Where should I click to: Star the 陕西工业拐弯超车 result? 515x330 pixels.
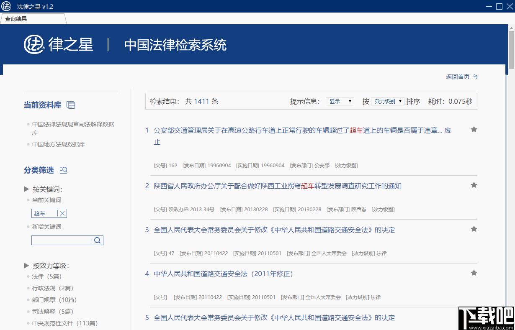tap(474, 185)
